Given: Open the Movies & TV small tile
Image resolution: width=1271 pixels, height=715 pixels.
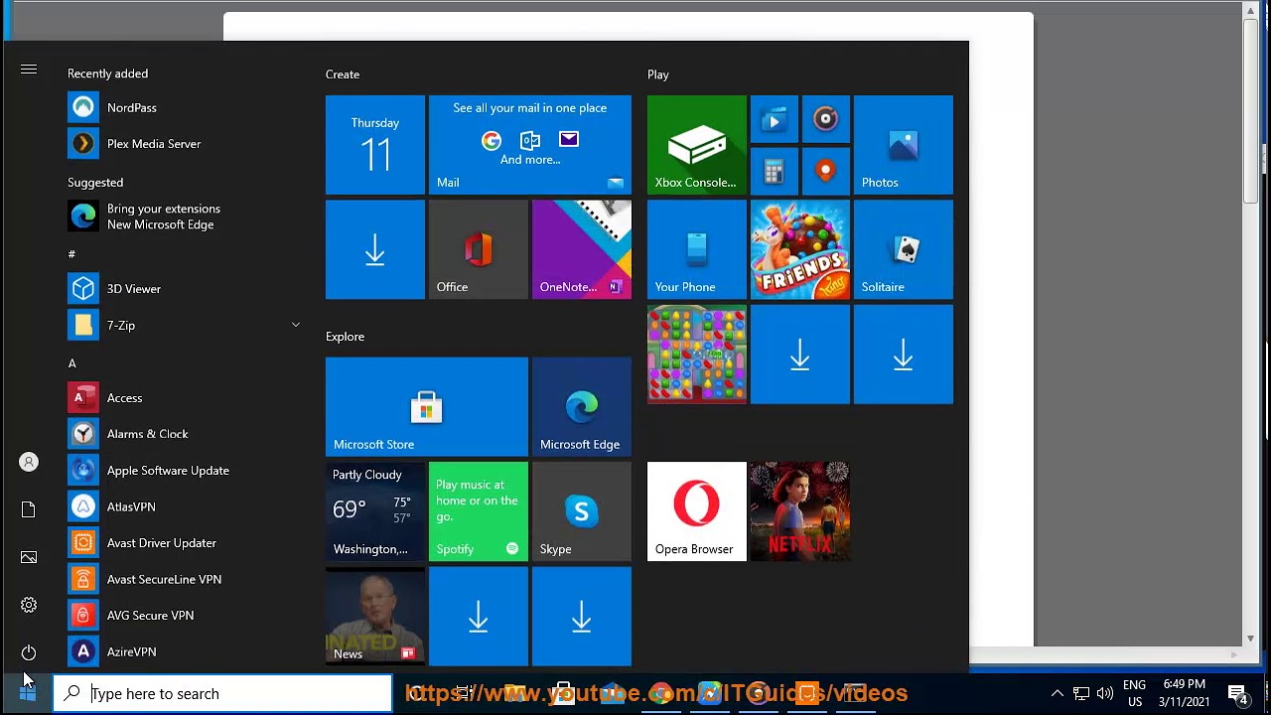Looking at the screenshot, I should click(775, 119).
